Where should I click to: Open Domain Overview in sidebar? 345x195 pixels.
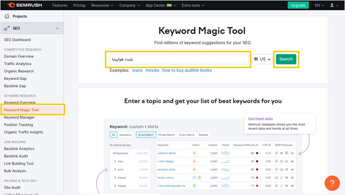tap(19, 56)
